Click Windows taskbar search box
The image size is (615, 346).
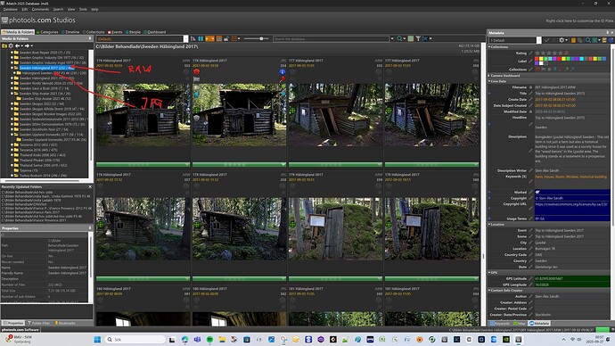click(135, 340)
